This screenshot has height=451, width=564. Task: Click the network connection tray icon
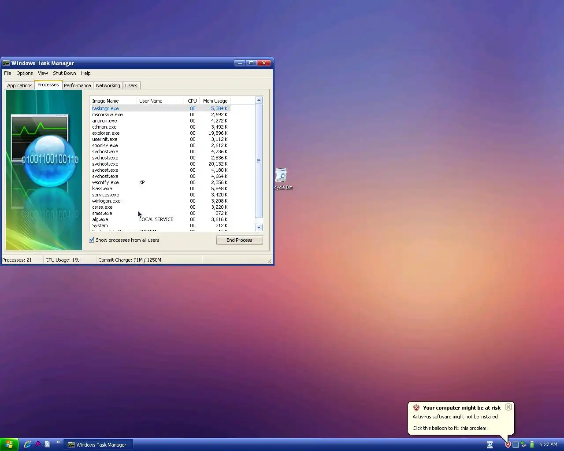click(x=523, y=445)
